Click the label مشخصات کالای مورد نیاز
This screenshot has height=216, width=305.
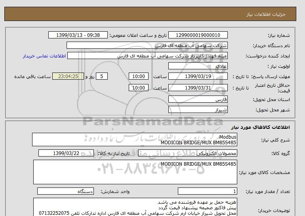click(264, 172)
